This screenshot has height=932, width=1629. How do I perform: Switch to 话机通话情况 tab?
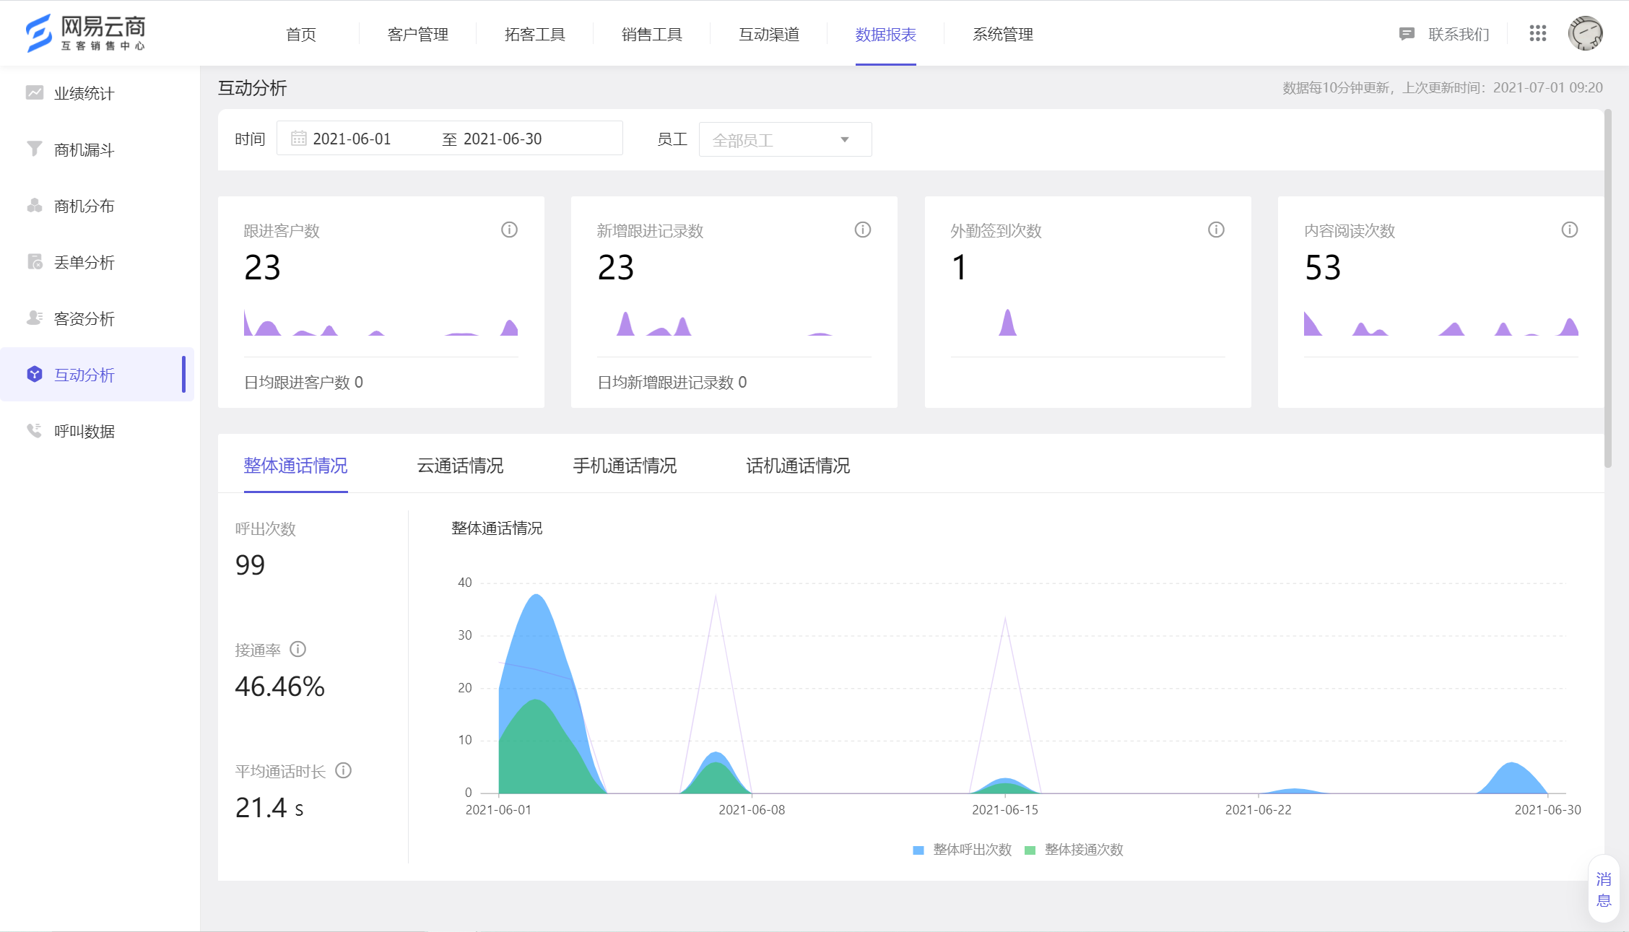[x=799, y=466]
